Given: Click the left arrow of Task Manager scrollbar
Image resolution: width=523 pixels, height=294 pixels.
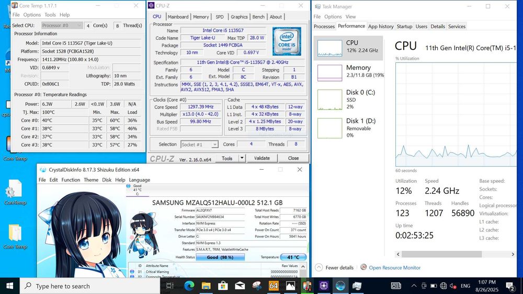Looking at the screenshot, I should click(x=398, y=254).
